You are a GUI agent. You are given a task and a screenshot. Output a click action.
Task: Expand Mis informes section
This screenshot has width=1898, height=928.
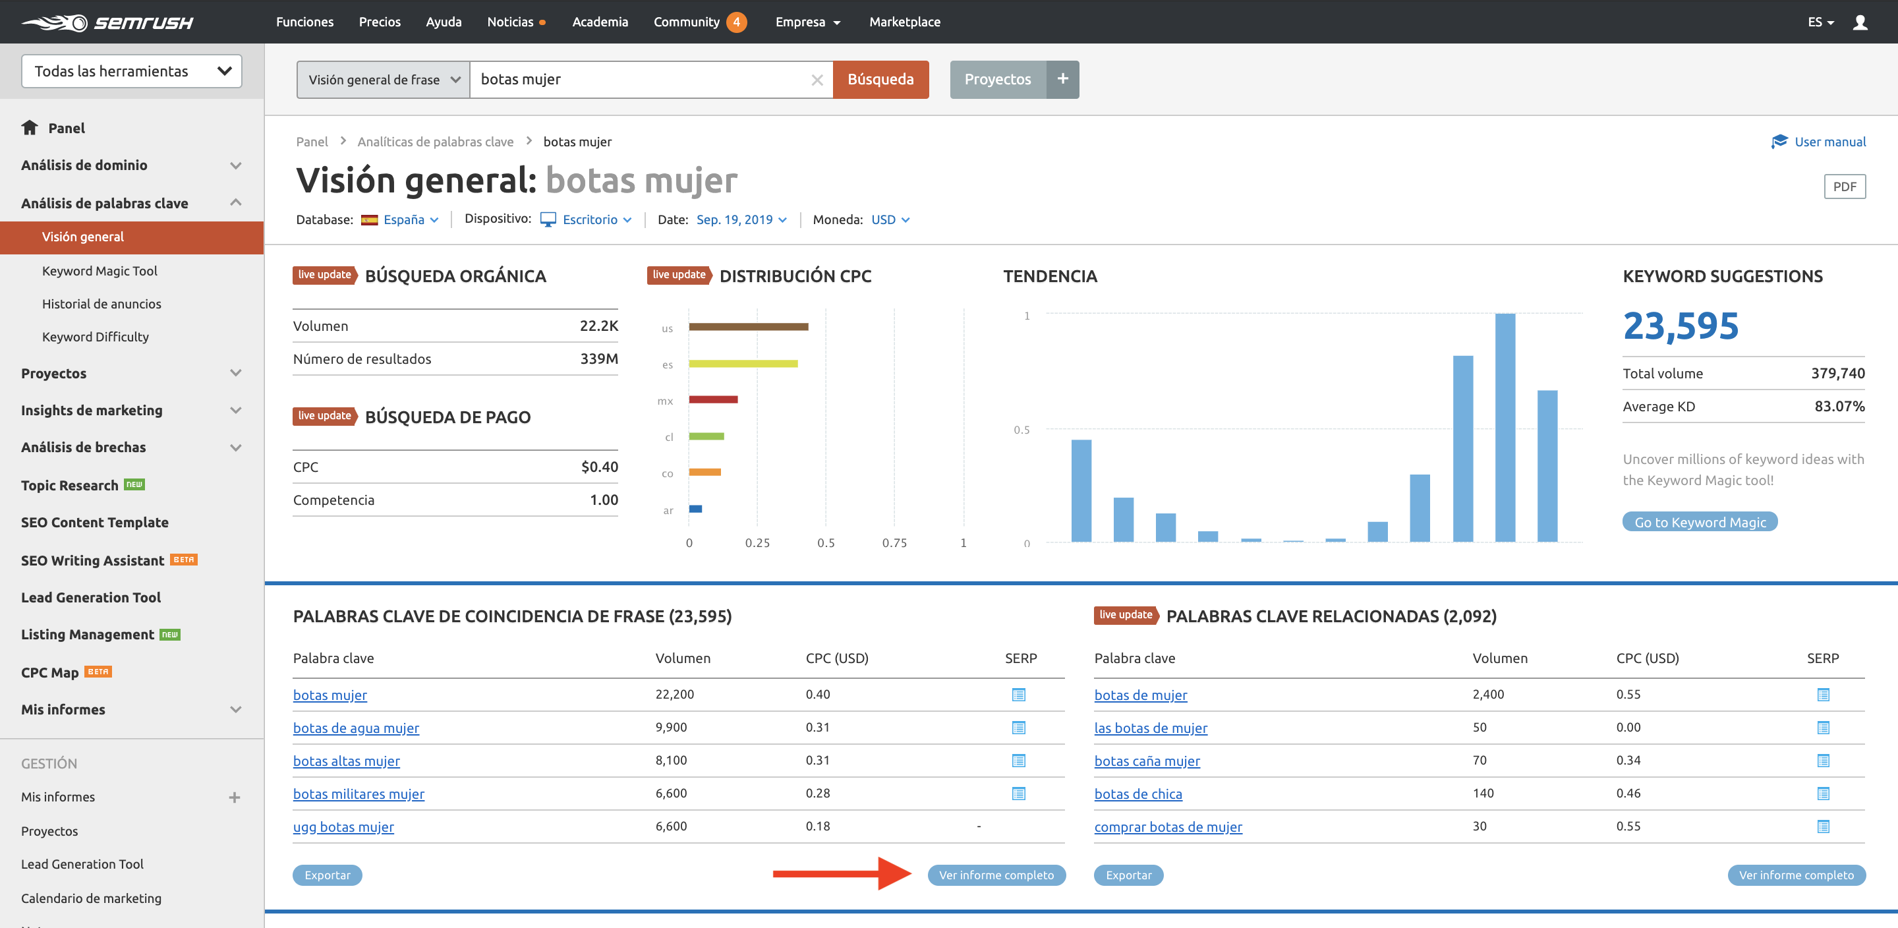237,709
